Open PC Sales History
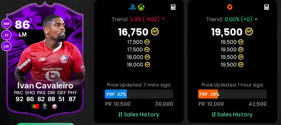 coord(232,114)
